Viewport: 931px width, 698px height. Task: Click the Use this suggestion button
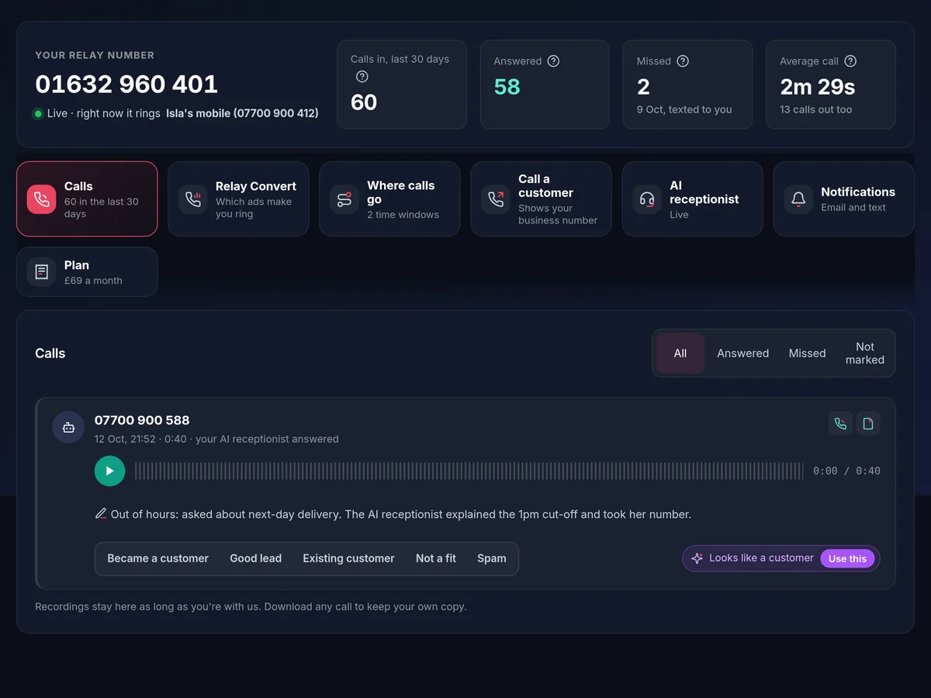tap(847, 558)
